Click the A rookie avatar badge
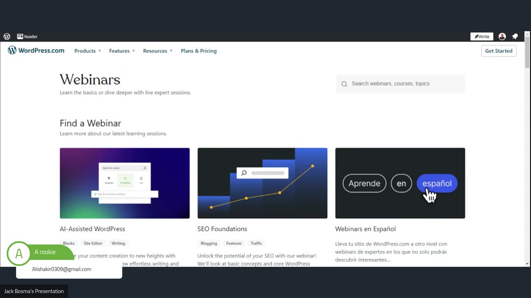Image resolution: width=531 pixels, height=298 pixels. [19, 254]
